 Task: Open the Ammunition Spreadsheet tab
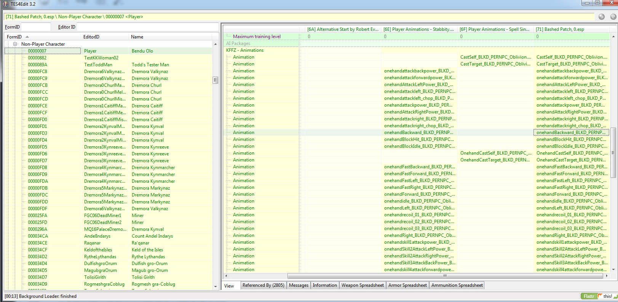[x=457, y=285]
